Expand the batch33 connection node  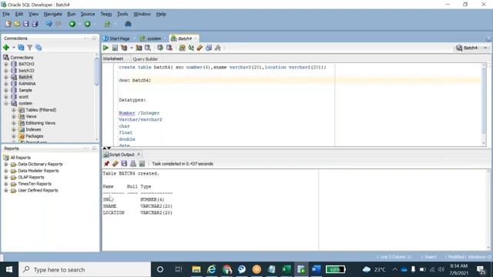(5, 71)
